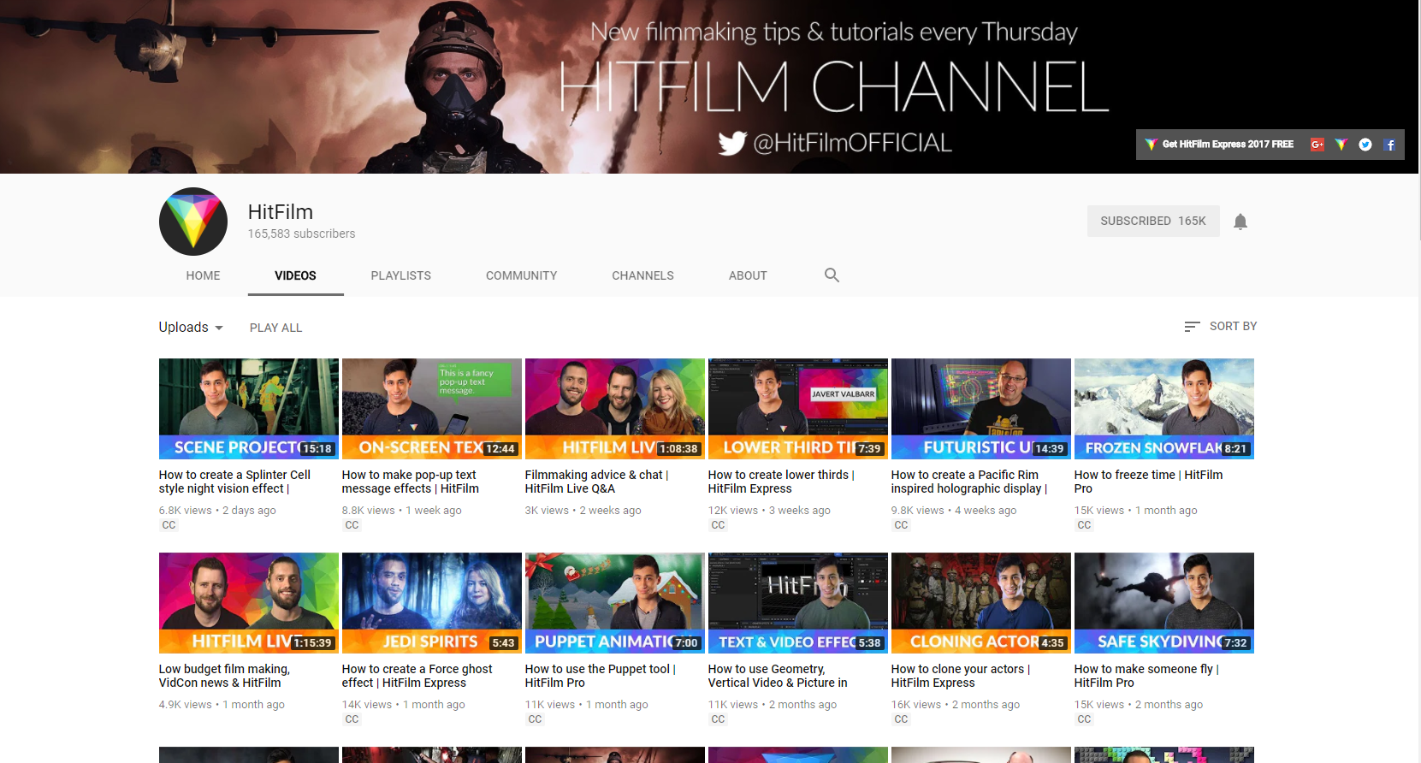Open 'How to create a Pacific Rim' title

tap(969, 482)
